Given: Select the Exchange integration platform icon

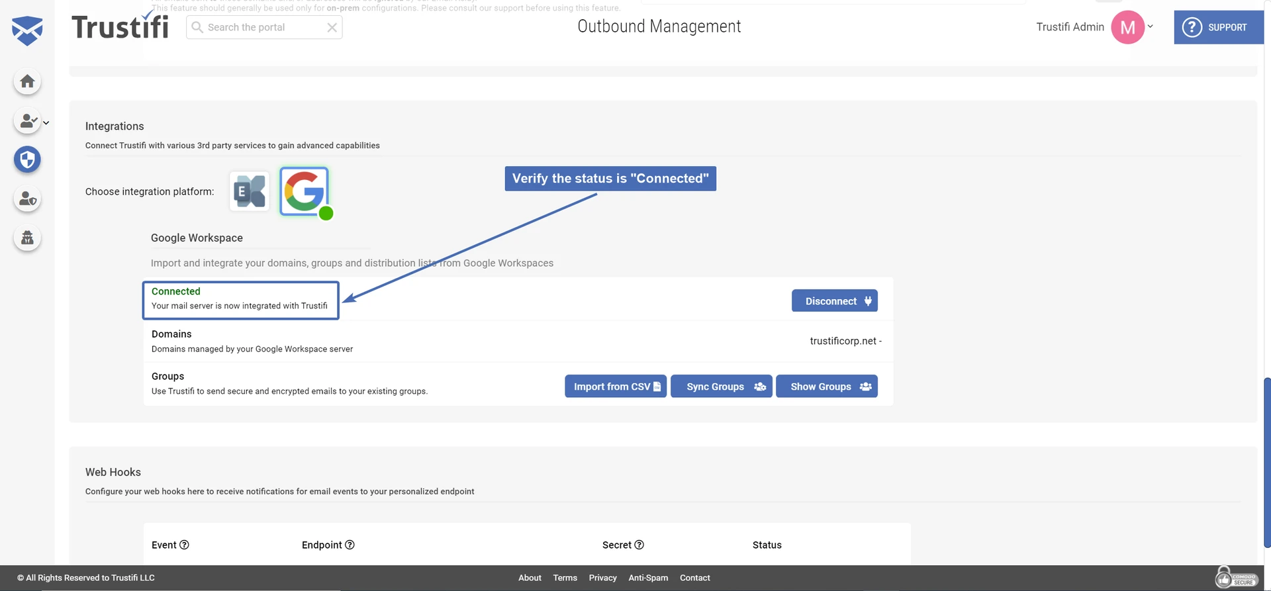Looking at the screenshot, I should [250, 191].
